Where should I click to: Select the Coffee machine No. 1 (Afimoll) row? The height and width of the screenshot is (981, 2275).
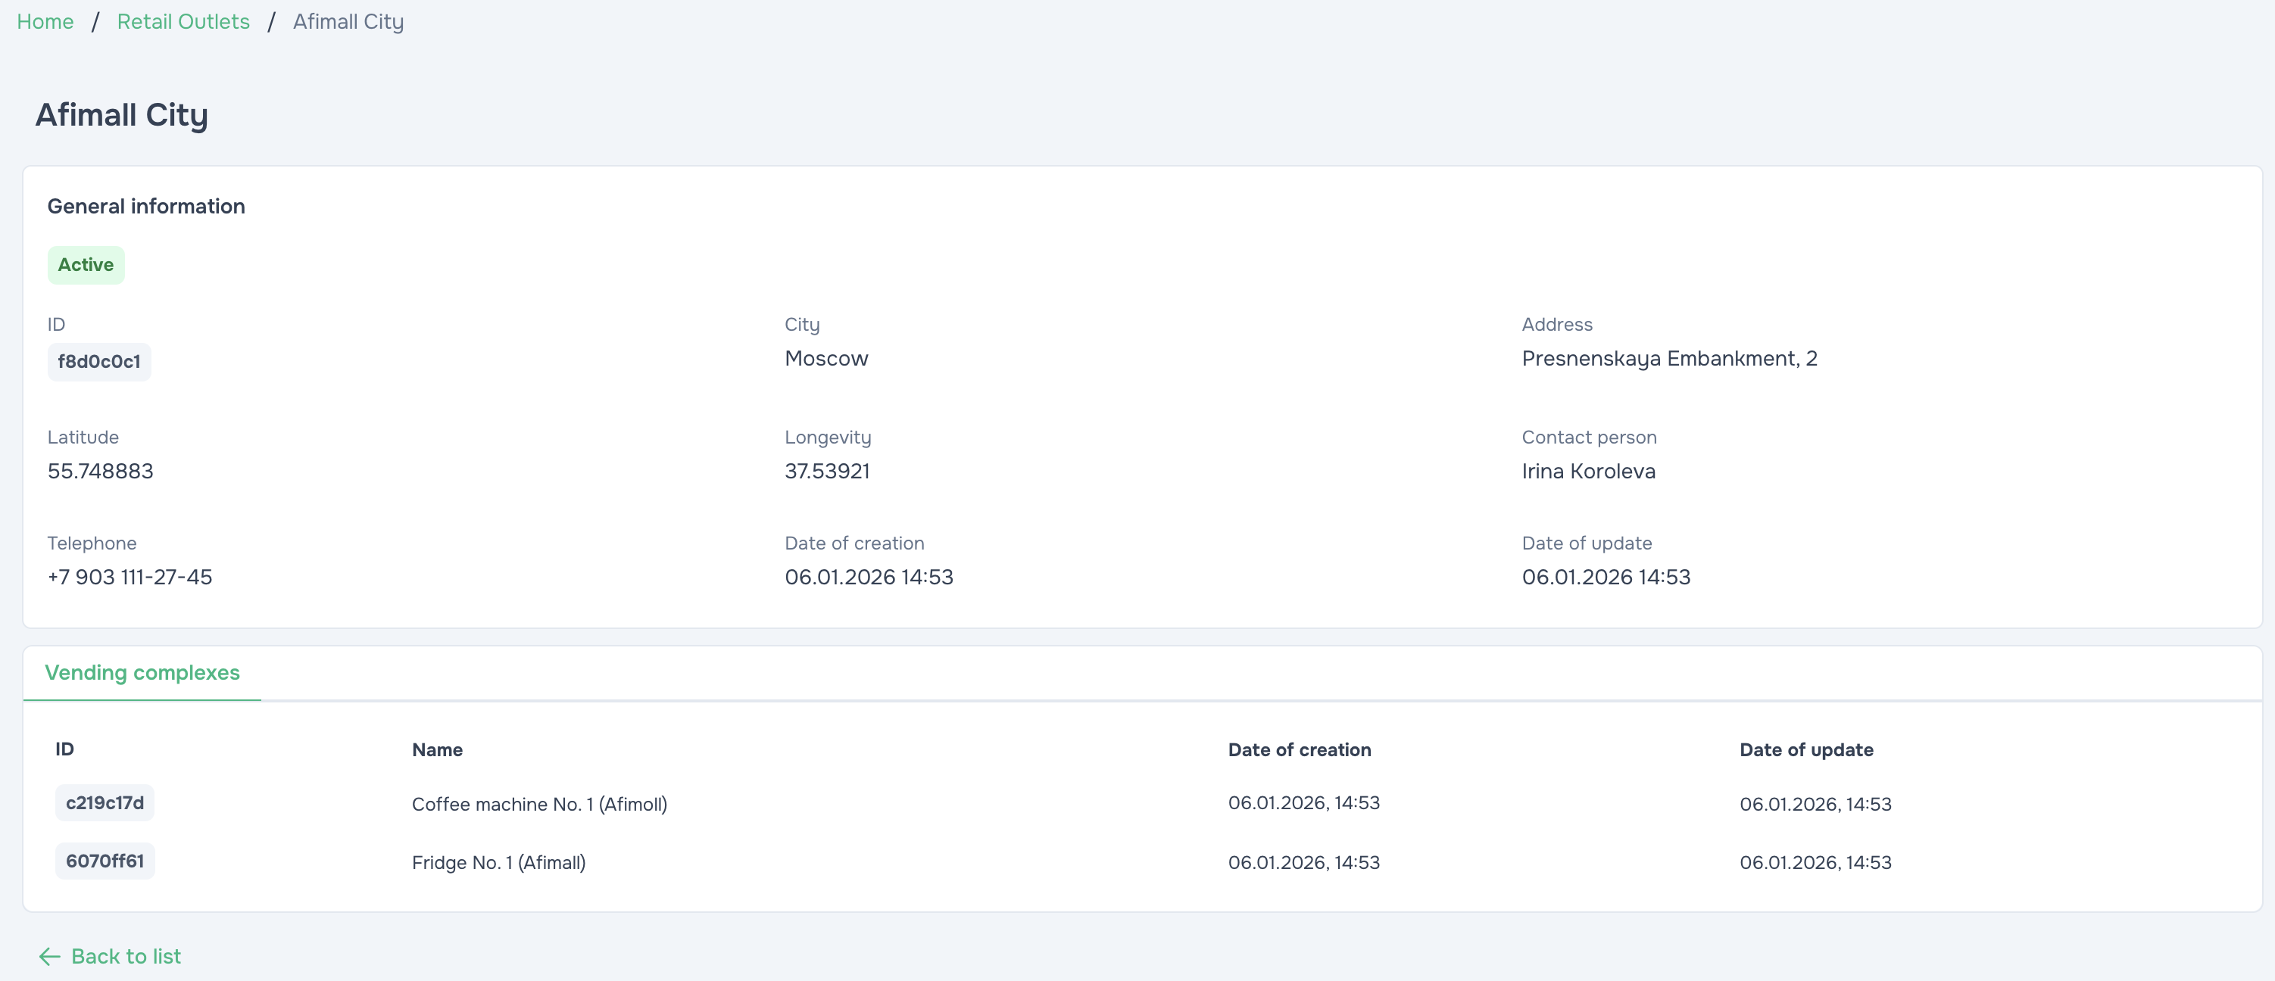(x=538, y=804)
